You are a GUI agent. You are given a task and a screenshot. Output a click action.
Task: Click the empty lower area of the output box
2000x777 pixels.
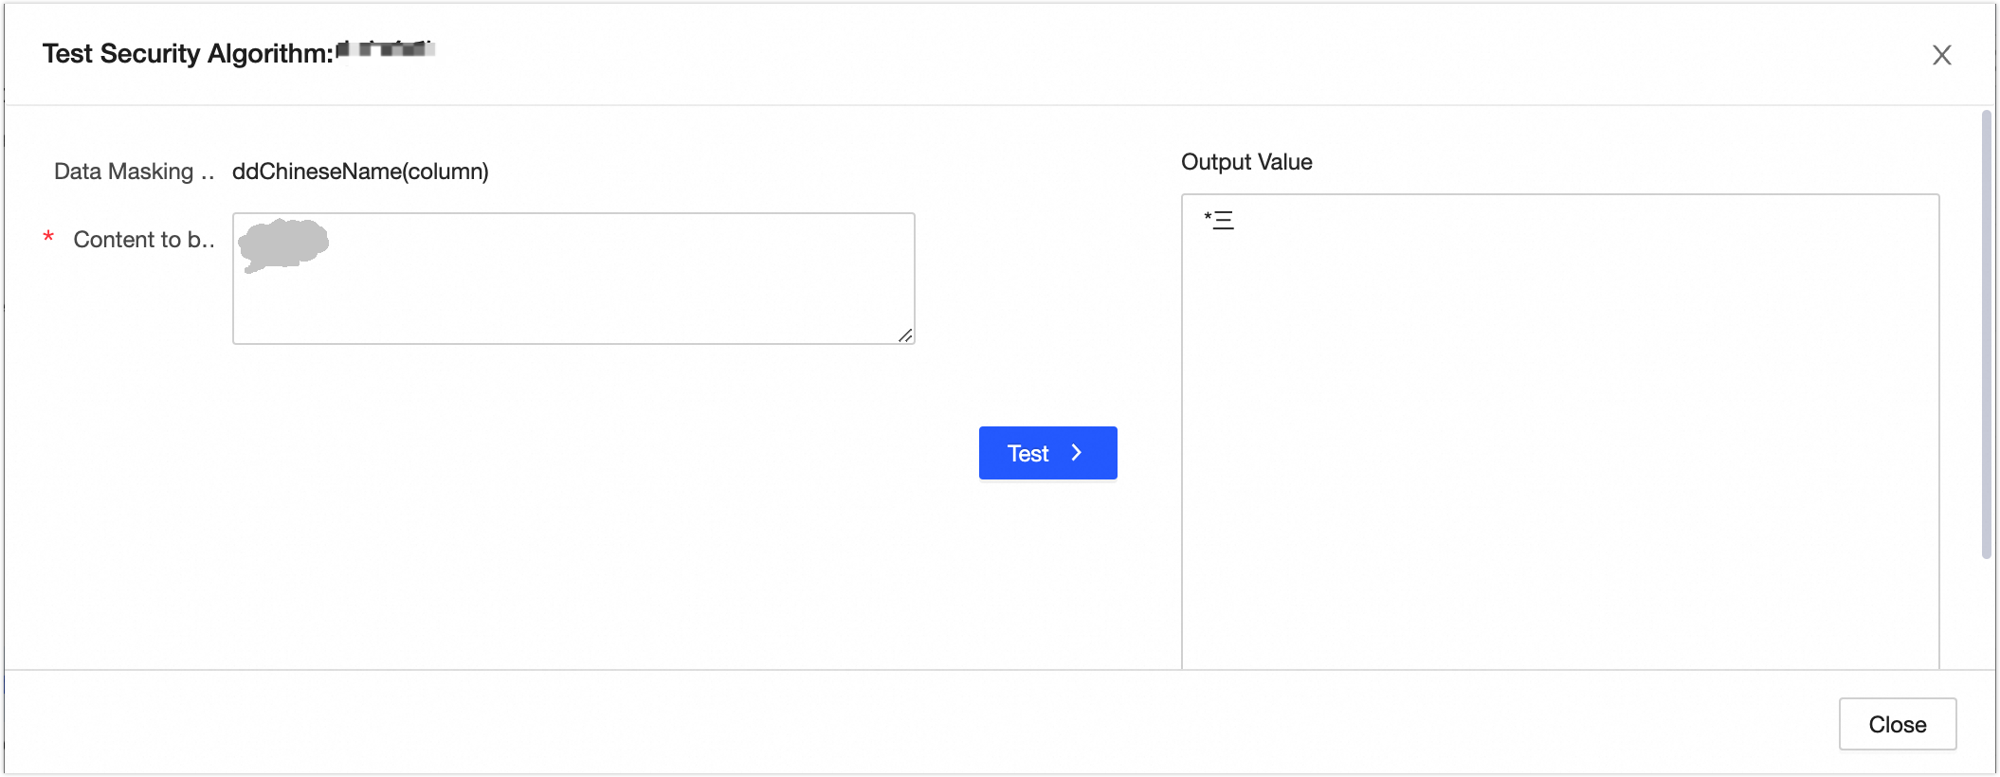pos(1560,569)
